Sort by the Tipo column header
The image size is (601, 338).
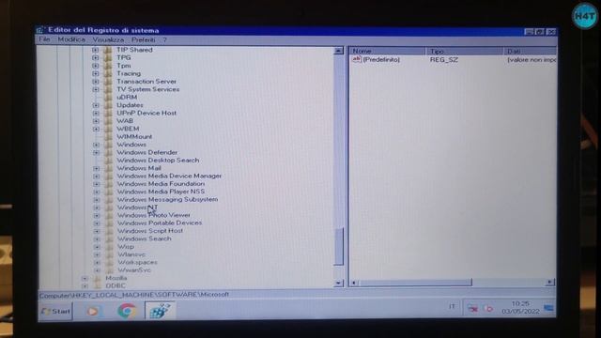point(465,51)
